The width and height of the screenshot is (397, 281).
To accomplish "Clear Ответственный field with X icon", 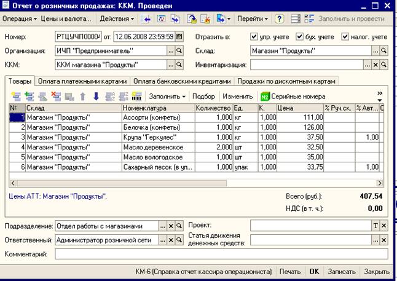I will point(171,240).
